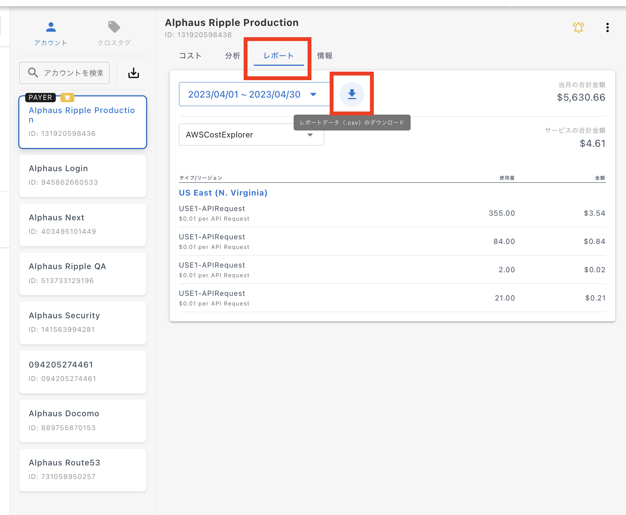Open the cross tag icon tab
Screen dimensions: 626x515
114,27
